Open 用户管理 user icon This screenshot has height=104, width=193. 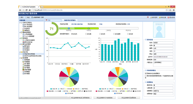point(23,68)
